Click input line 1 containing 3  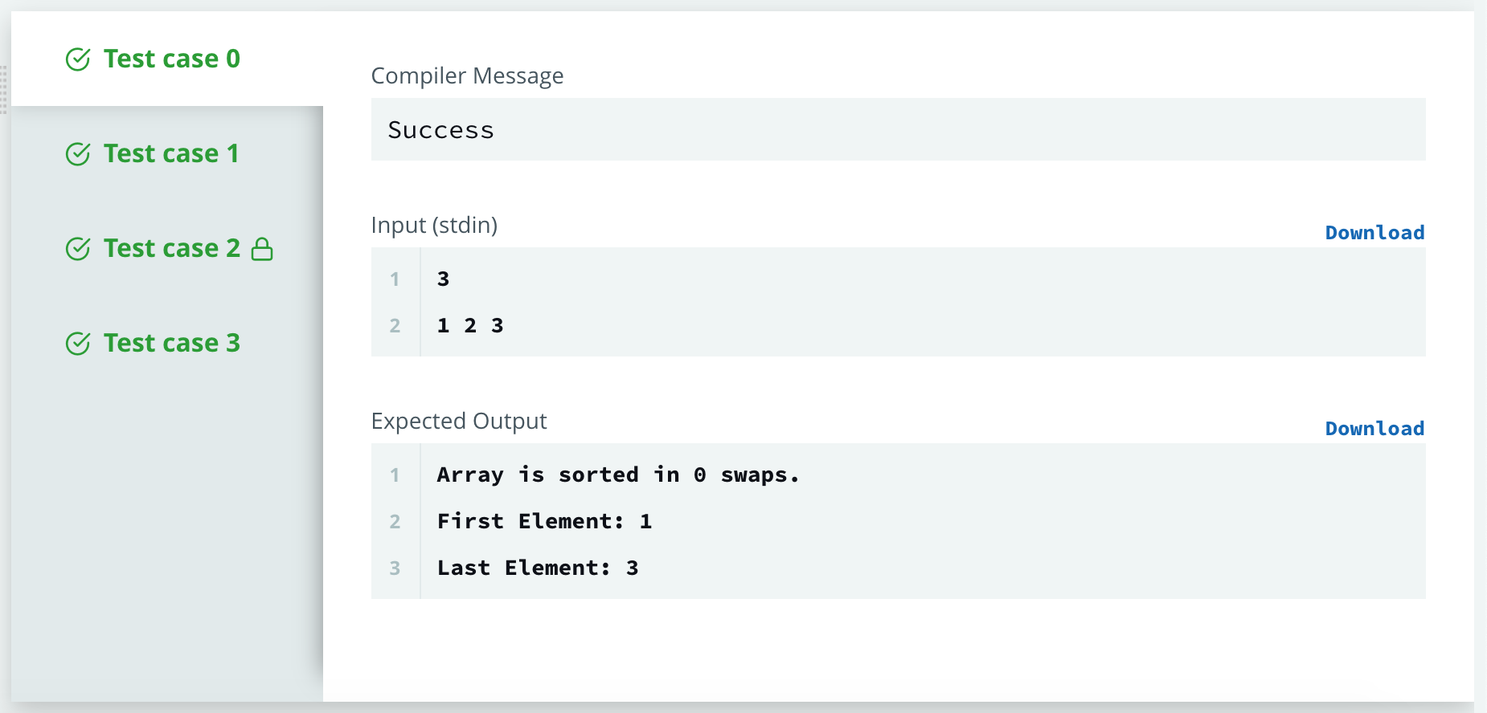pos(898,279)
